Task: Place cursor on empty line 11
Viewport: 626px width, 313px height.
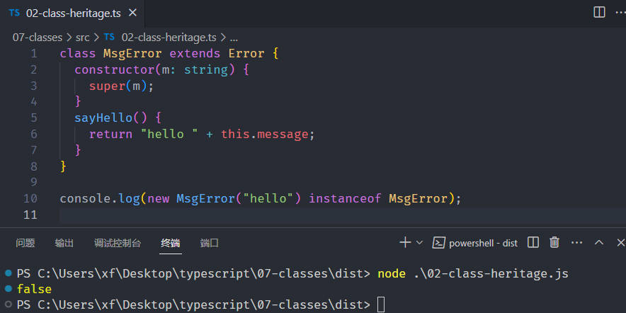Action: [x=343, y=215]
